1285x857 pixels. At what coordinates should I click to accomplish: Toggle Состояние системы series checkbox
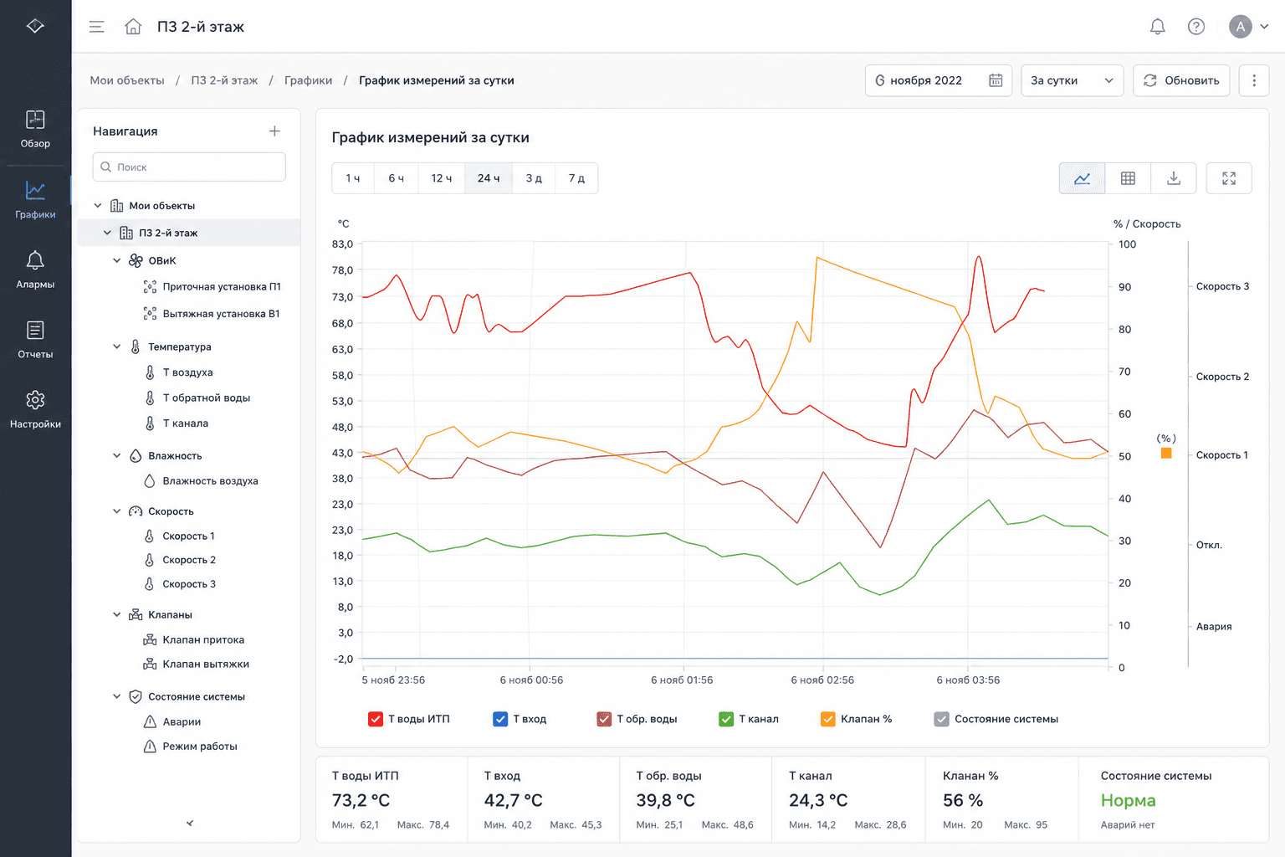click(x=942, y=719)
